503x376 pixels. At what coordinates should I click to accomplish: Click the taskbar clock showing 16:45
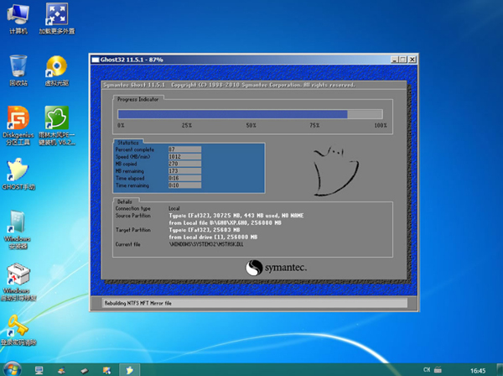477,369
